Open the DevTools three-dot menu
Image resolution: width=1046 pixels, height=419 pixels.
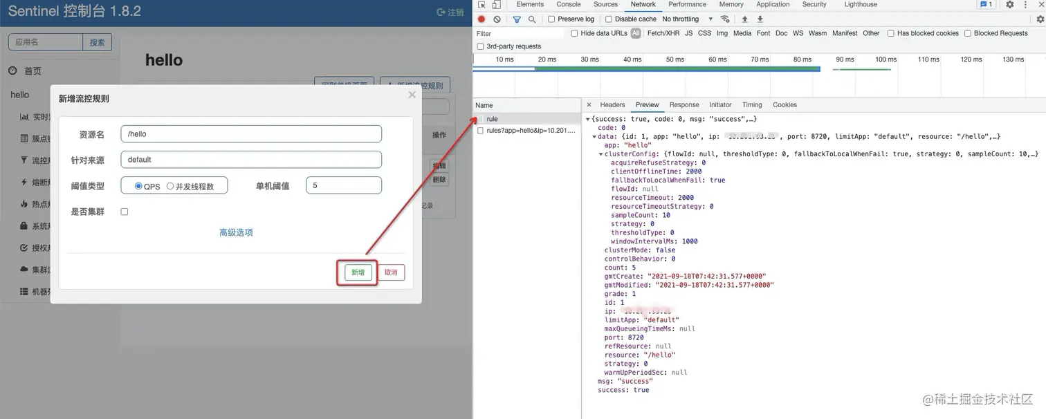point(1026,4)
